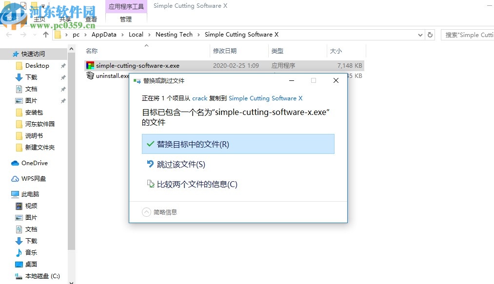The height and width of the screenshot is (284, 494).
Task: Click the back navigation arrow
Action: pyautogui.click(x=9, y=35)
